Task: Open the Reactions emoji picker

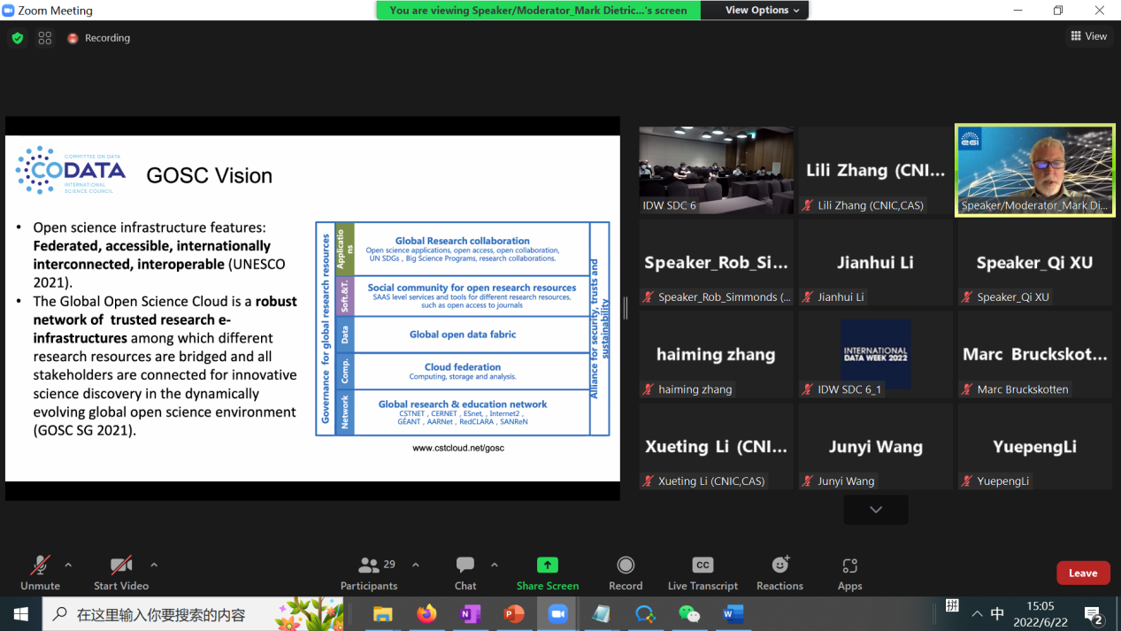Action: pyautogui.click(x=779, y=573)
